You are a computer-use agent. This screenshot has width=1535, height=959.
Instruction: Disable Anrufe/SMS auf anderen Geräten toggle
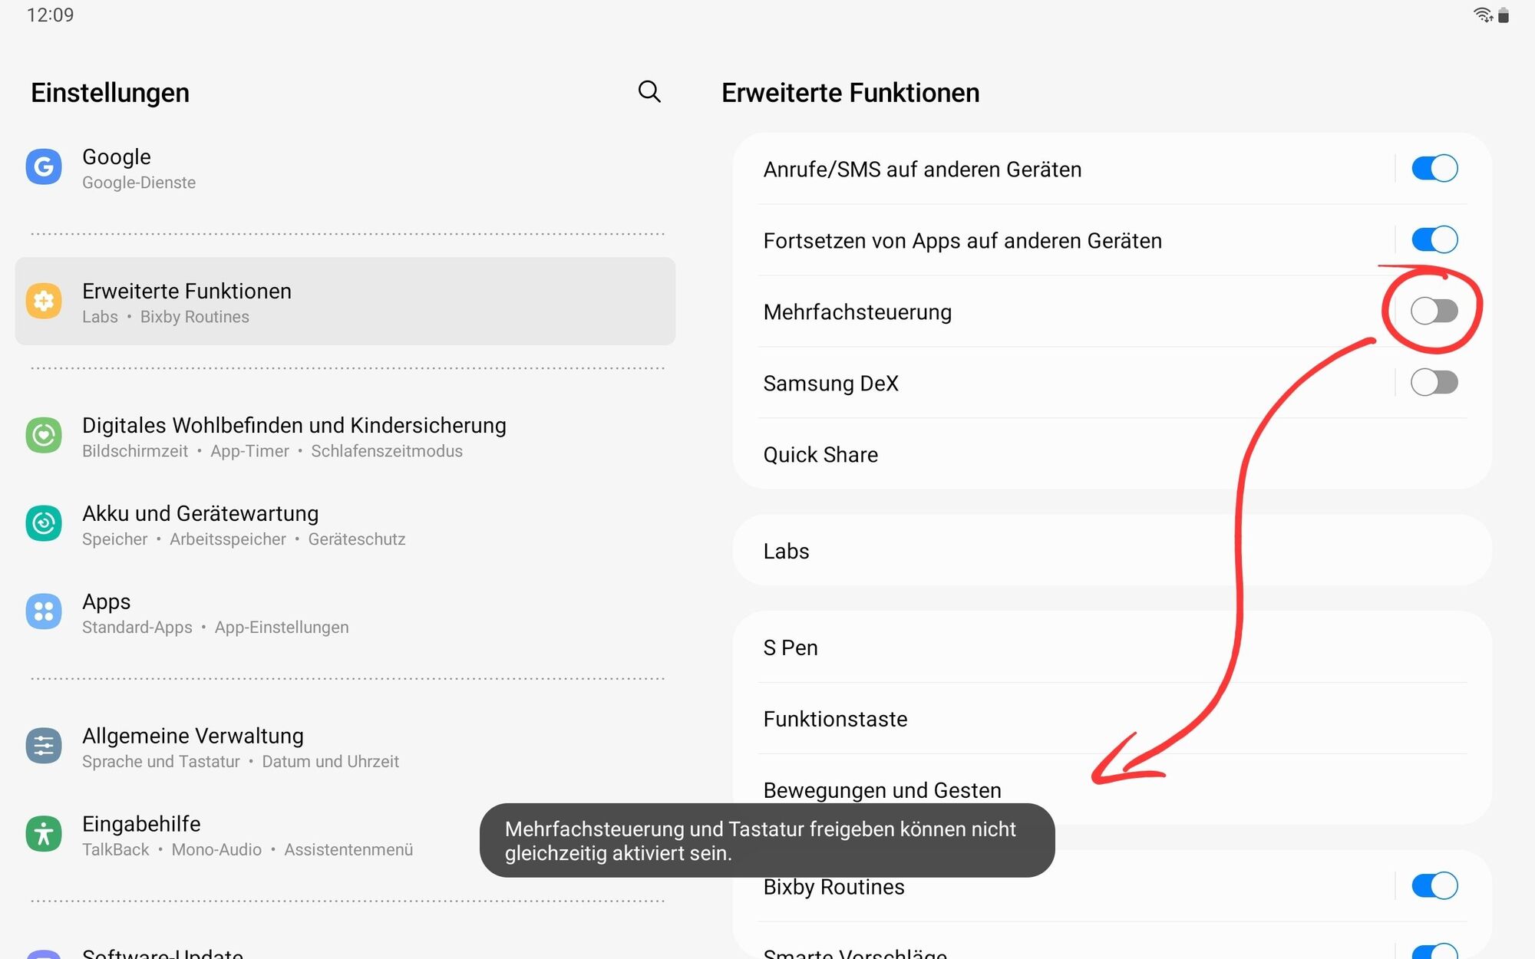click(1434, 169)
